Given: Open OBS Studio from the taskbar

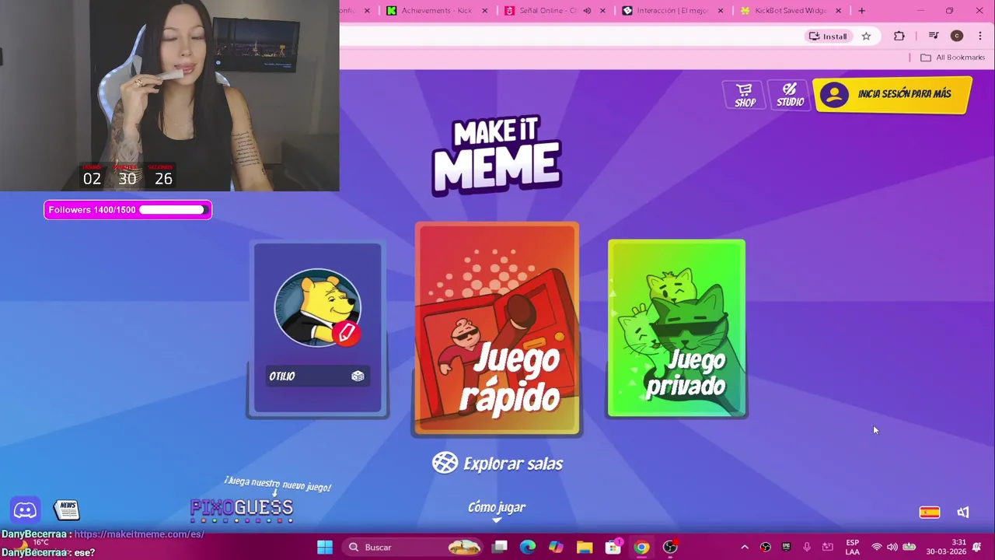Looking at the screenshot, I should (x=670, y=547).
